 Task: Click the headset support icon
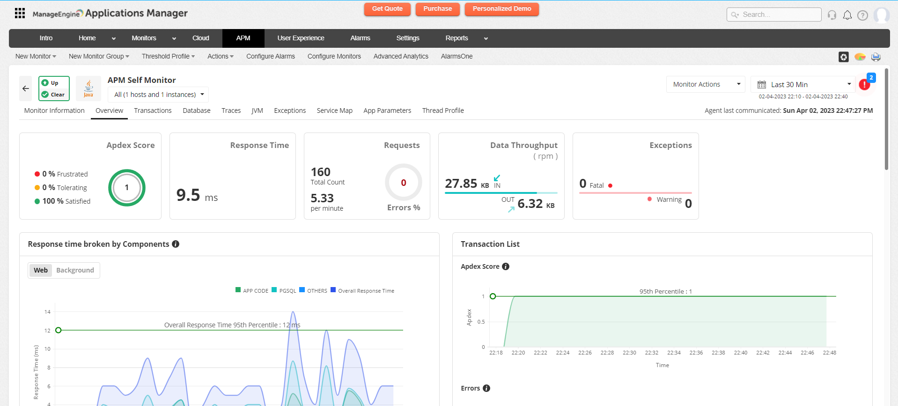[x=832, y=15]
